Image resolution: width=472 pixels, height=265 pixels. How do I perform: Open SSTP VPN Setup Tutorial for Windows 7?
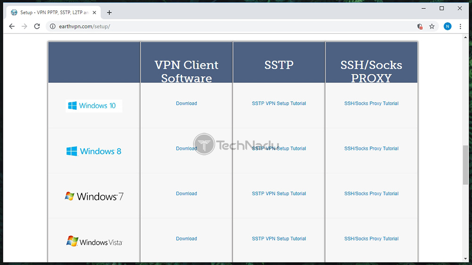pos(279,193)
